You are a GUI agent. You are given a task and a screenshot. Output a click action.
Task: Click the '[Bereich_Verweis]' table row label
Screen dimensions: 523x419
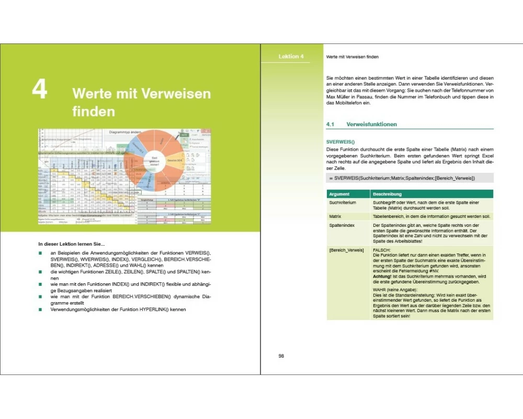coord(346,250)
